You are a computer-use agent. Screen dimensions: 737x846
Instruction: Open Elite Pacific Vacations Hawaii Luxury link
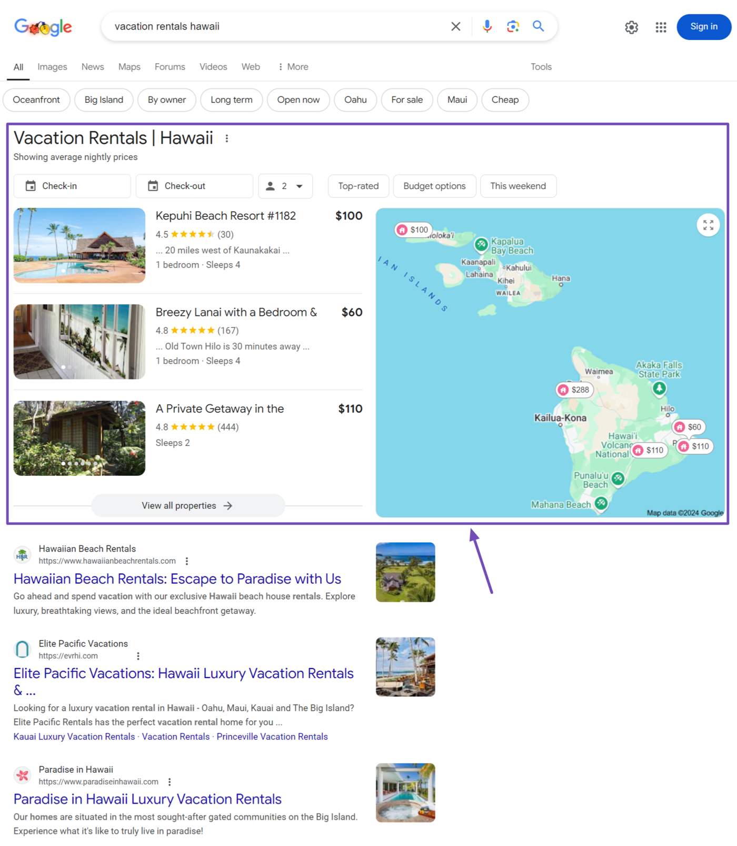coord(184,681)
